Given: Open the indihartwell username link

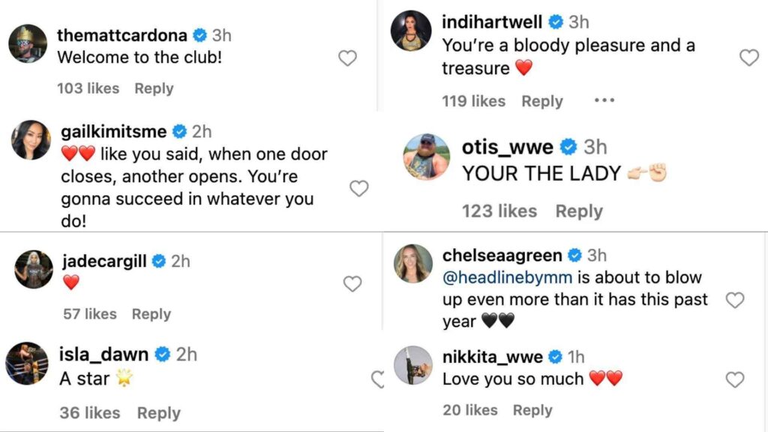Looking at the screenshot, I should pos(492,22).
